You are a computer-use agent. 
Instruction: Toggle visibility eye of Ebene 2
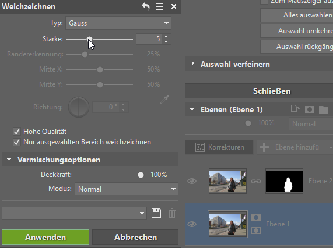[x=192, y=181]
